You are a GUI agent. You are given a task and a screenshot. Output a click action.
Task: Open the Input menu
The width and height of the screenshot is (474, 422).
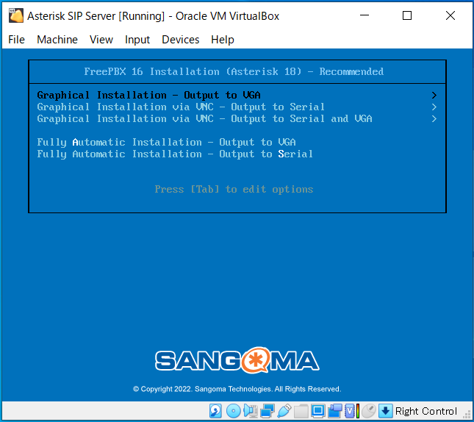click(137, 40)
